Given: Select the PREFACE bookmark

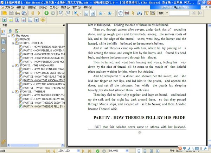Looking at the screenshot, I should (25, 39).
